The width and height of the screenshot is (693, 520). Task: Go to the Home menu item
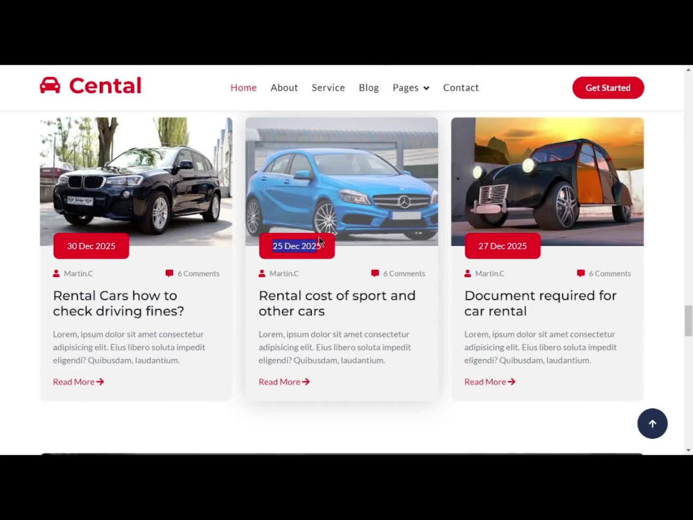pos(243,87)
